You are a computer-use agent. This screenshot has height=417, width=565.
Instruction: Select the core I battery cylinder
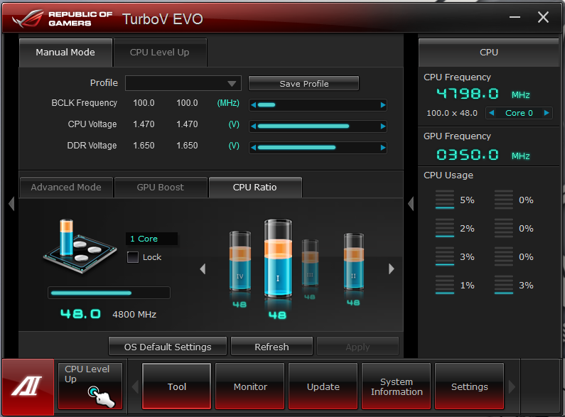point(278,258)
